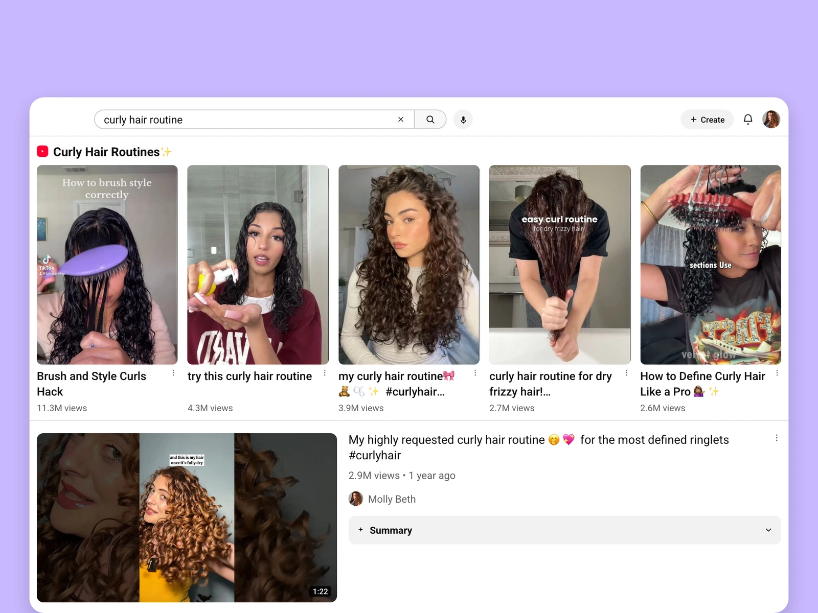The height and width of the screenshot is (613, 818).
Task: Click the Create button
Action: 707,120
